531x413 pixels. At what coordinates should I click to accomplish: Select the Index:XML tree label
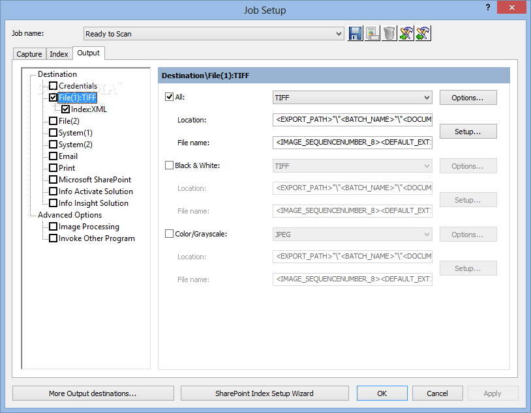89,109
